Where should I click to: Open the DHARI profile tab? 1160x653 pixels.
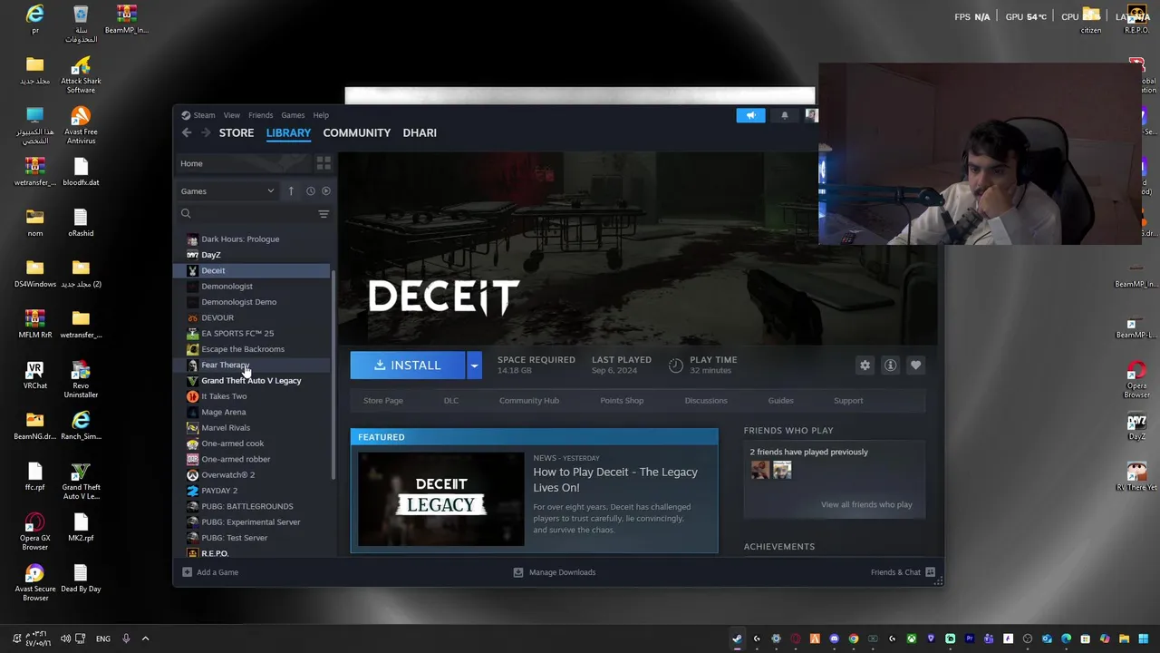420,132
